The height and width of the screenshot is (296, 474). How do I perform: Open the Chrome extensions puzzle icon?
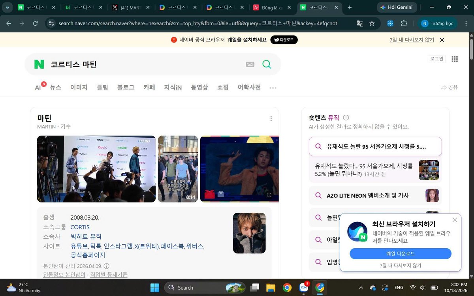(x=404, y=23)
